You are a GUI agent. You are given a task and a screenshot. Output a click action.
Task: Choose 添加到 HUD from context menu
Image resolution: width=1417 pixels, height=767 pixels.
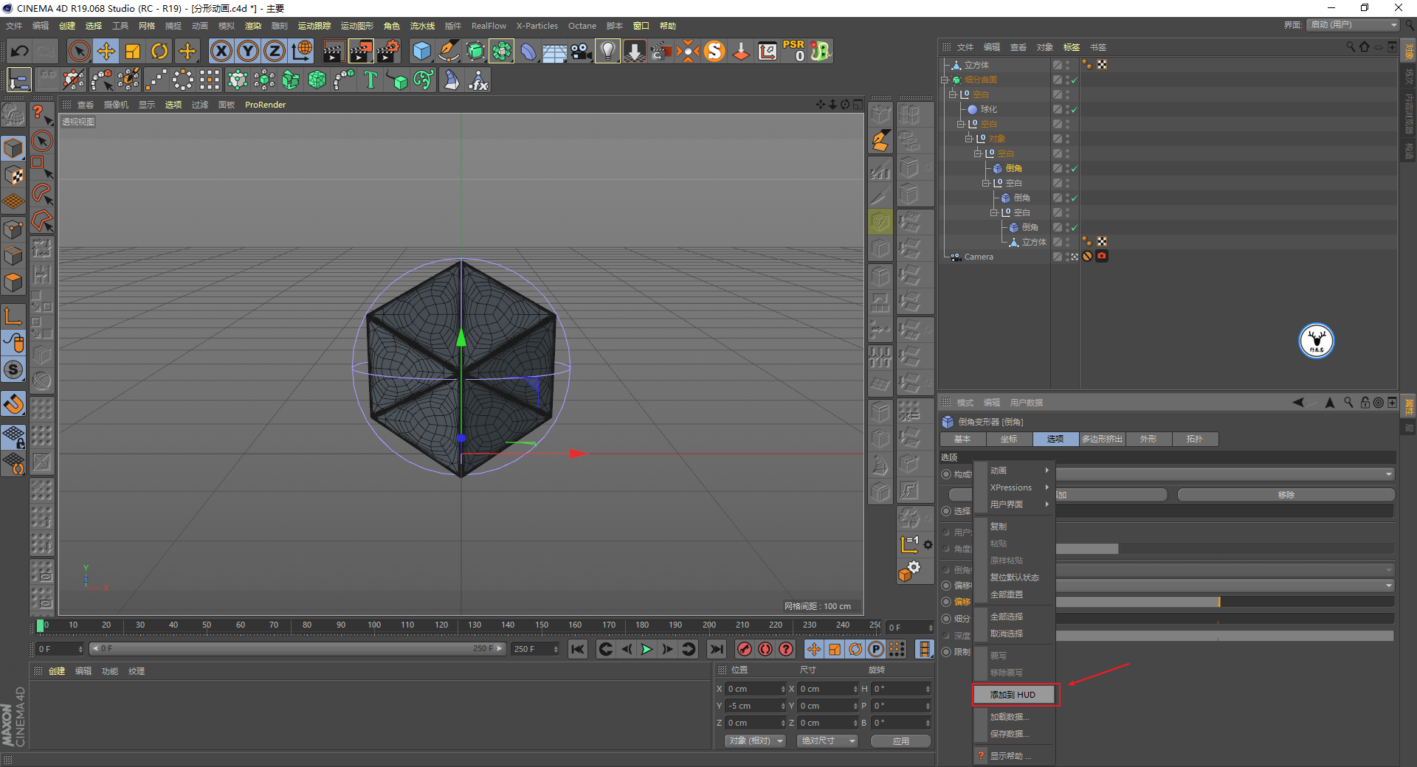[1016, 695]
